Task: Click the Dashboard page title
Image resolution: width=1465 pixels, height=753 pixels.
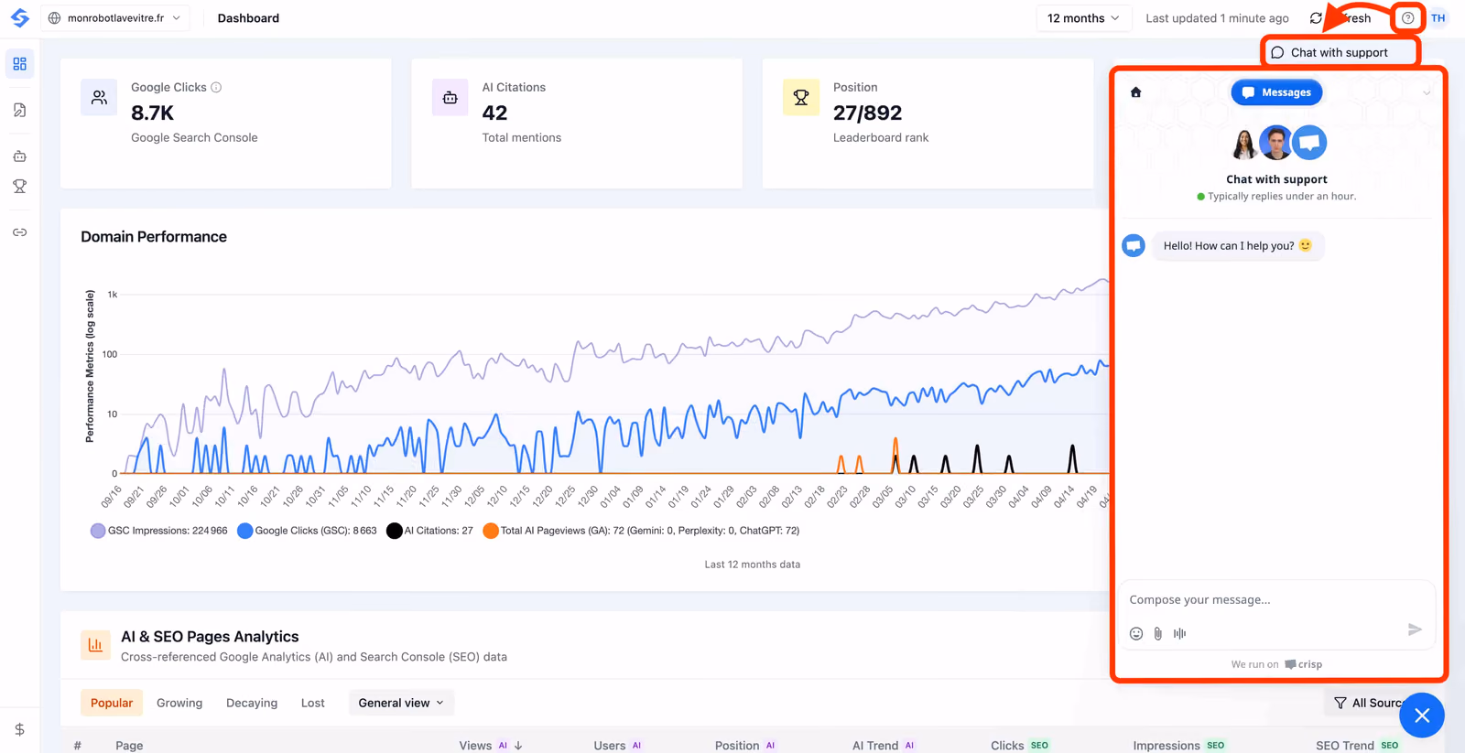Action: (248, 18)
